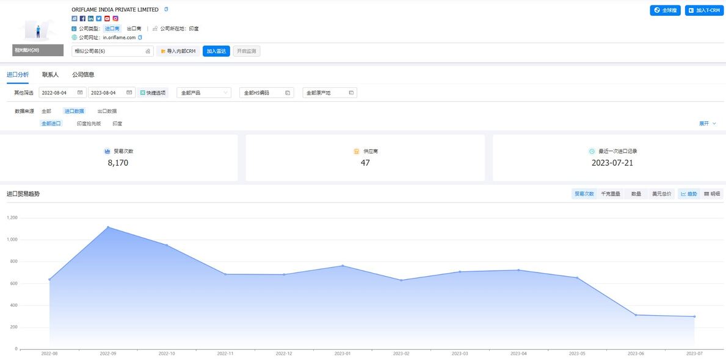Expand filters with 展开
Screen dimensions: 726x359
coord(708,123)
